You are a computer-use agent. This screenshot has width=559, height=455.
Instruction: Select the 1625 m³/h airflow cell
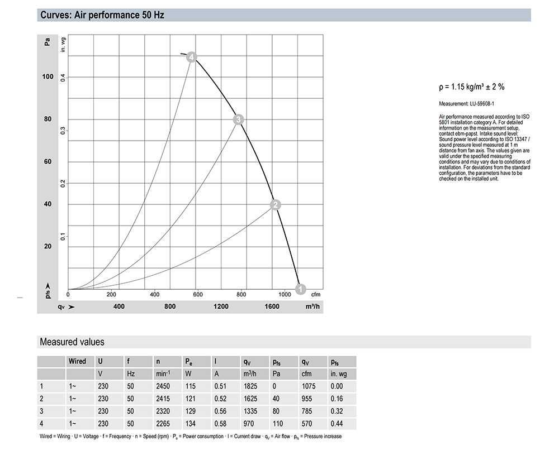click(x=252, y=399)
